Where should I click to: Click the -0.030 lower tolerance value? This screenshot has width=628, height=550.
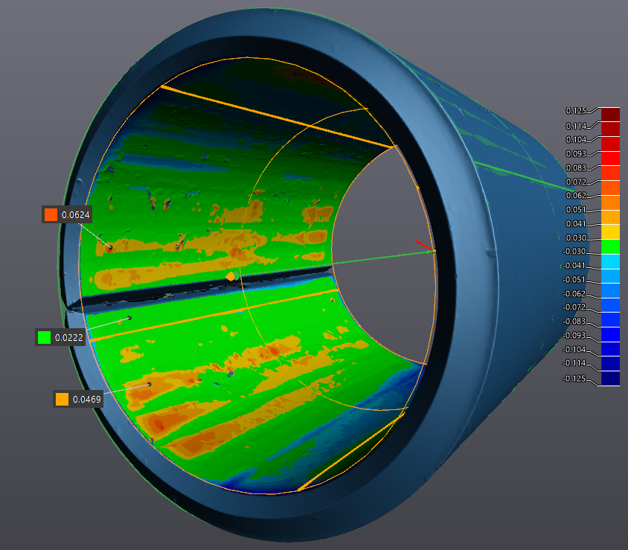click(574, 251)
